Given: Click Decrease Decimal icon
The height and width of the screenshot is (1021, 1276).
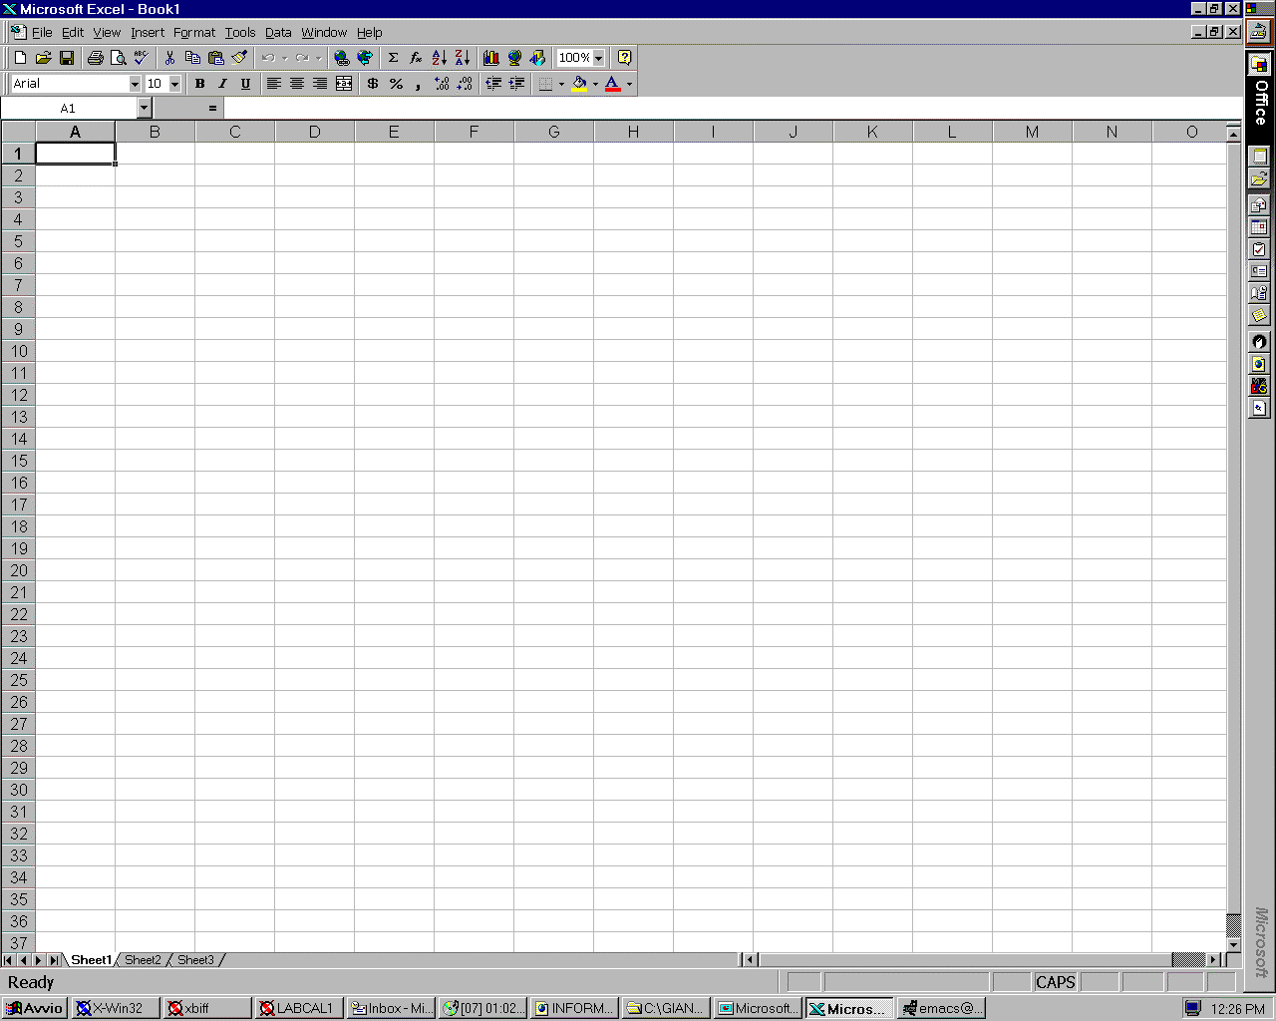Looking at the screenshot, I should click(465, 84).
